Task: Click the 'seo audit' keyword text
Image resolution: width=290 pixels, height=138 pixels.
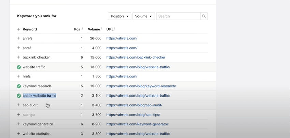Action: click(30, 105)
